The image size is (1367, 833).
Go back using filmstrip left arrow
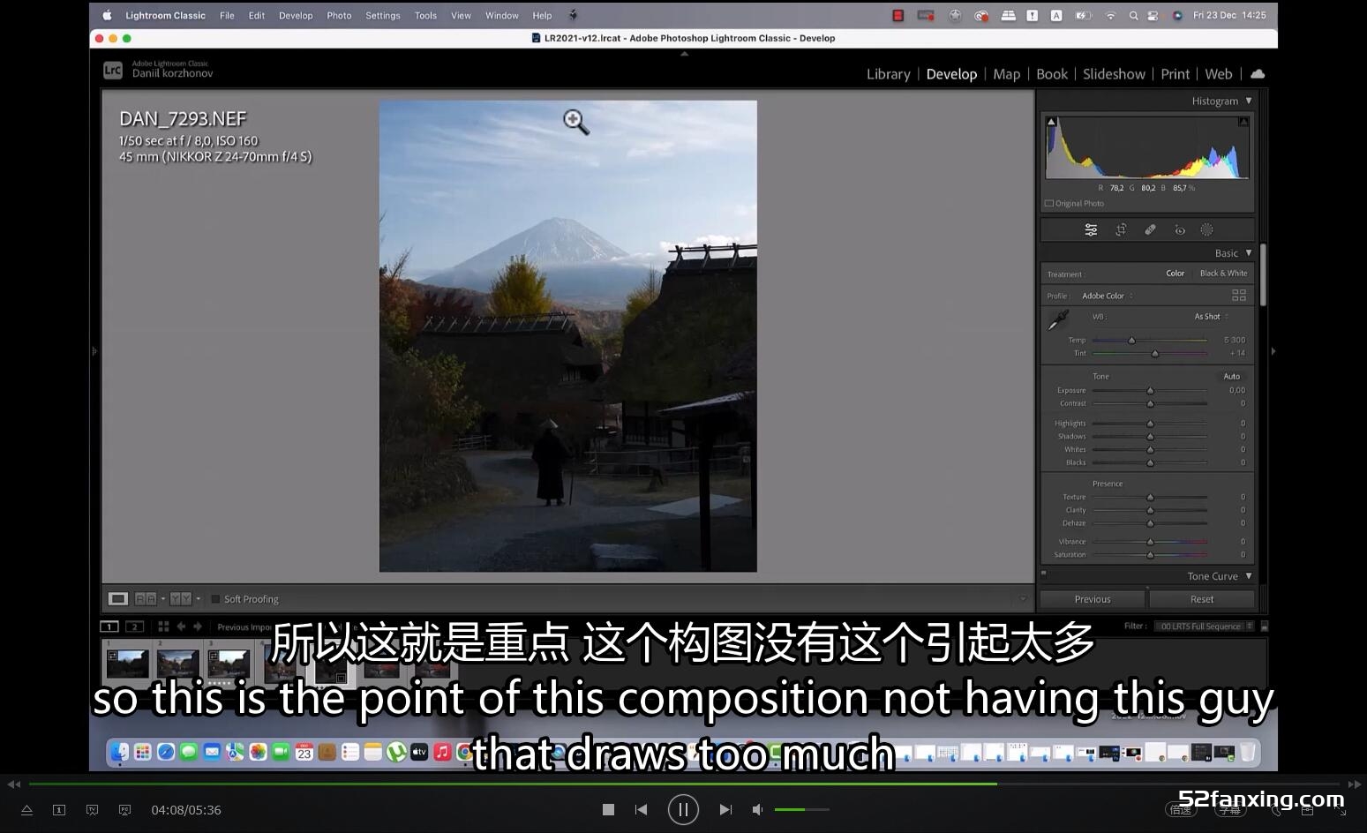point(181,627)
